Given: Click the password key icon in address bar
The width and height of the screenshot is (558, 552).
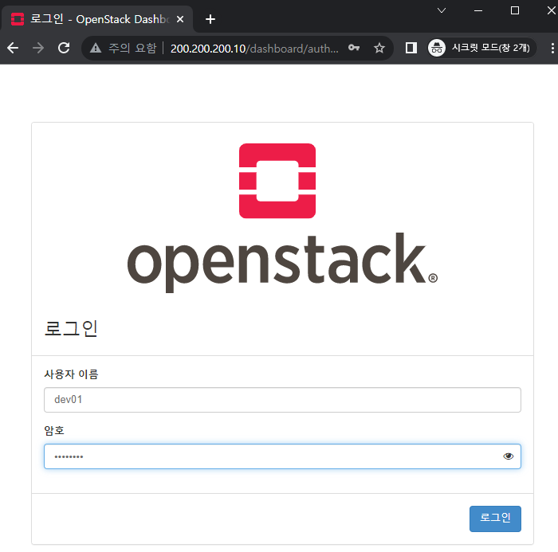Looking at the screenshot, I should [354, 48].
